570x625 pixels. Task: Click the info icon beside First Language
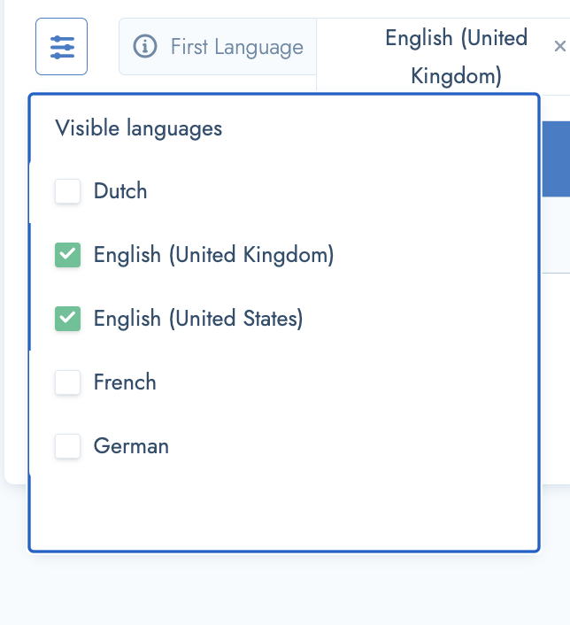[144, 46]
